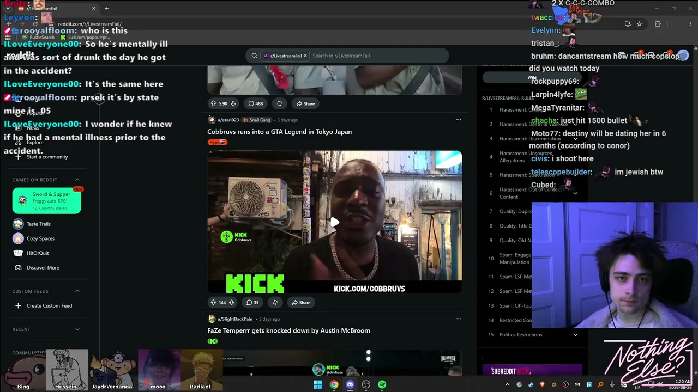Bookmark this page with the star icon

click(x=640, y=24)
